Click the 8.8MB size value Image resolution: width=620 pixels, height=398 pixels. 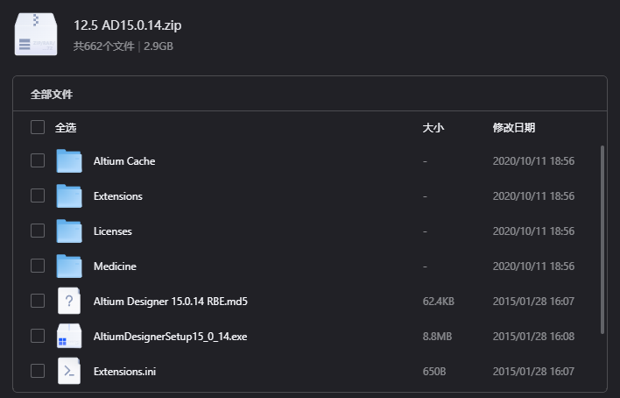point(437,337)
